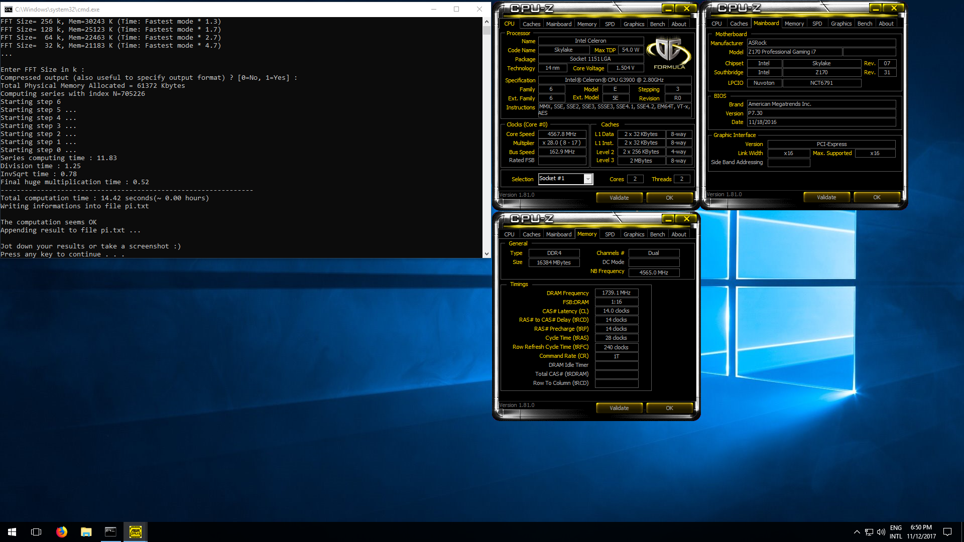Switch to cmd.exe taskbar icon
964x542 pixels.
110,532
